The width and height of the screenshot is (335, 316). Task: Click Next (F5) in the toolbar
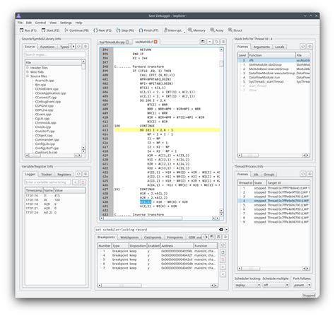click(x=102, y=30)
